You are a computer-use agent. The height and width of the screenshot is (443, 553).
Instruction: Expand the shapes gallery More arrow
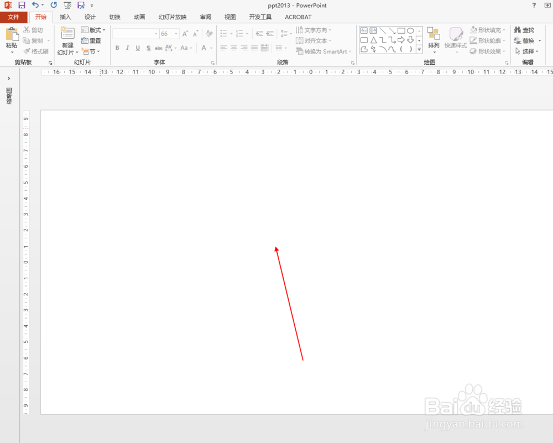click(419, 50)
